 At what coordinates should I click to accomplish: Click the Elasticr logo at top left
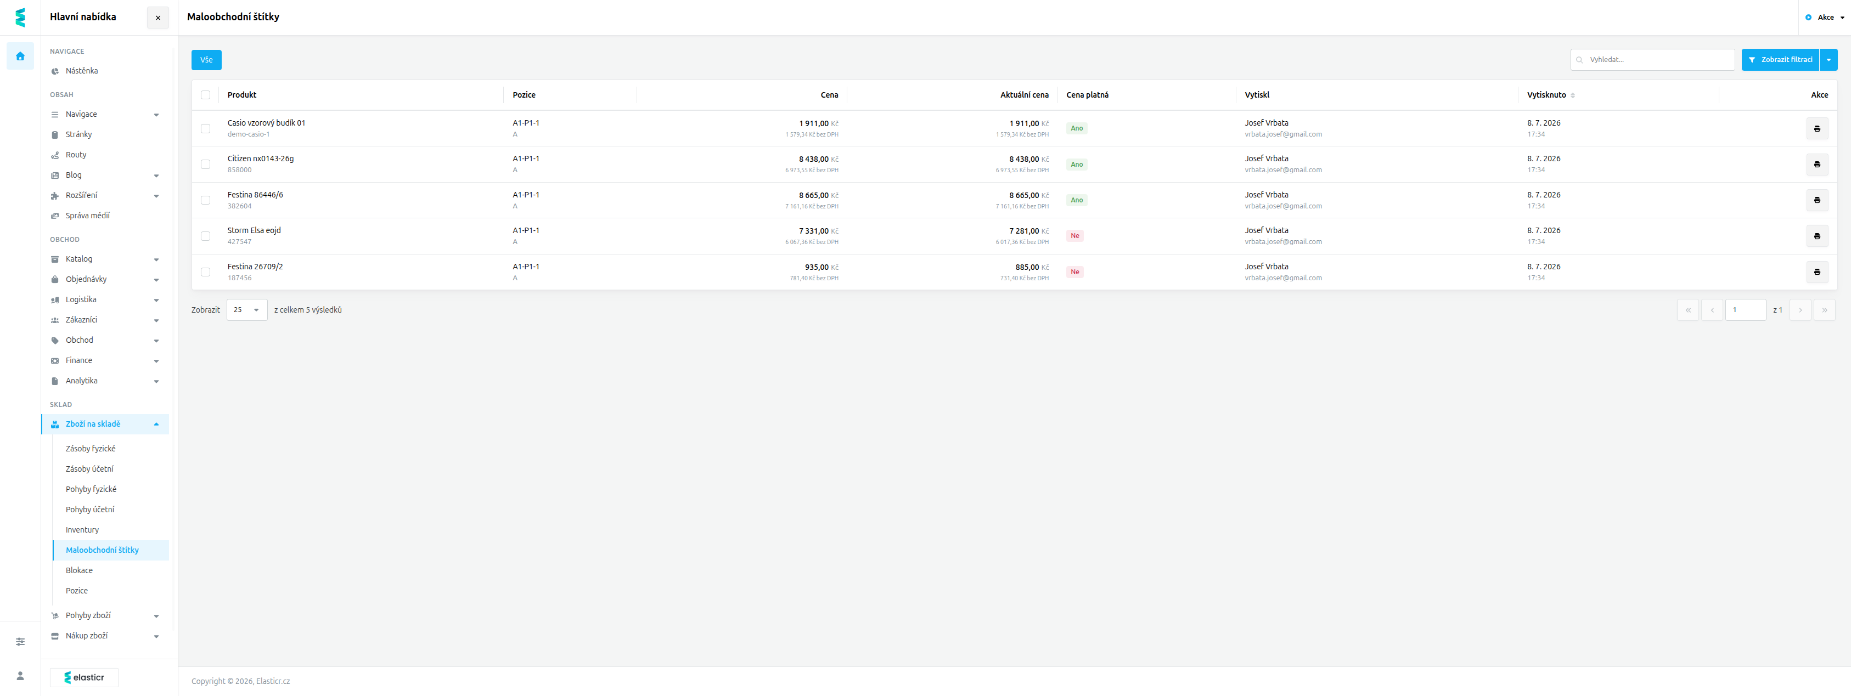tap(20, 17)
